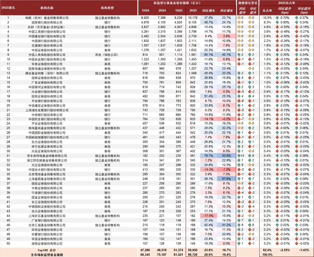Click the green up arrow beside 0.85%

coord(277,22)
